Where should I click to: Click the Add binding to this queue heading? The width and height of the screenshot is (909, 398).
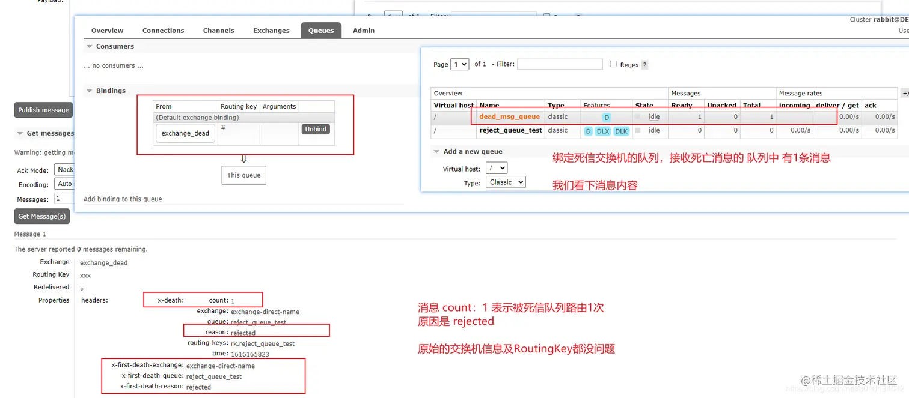coord(123,199)
